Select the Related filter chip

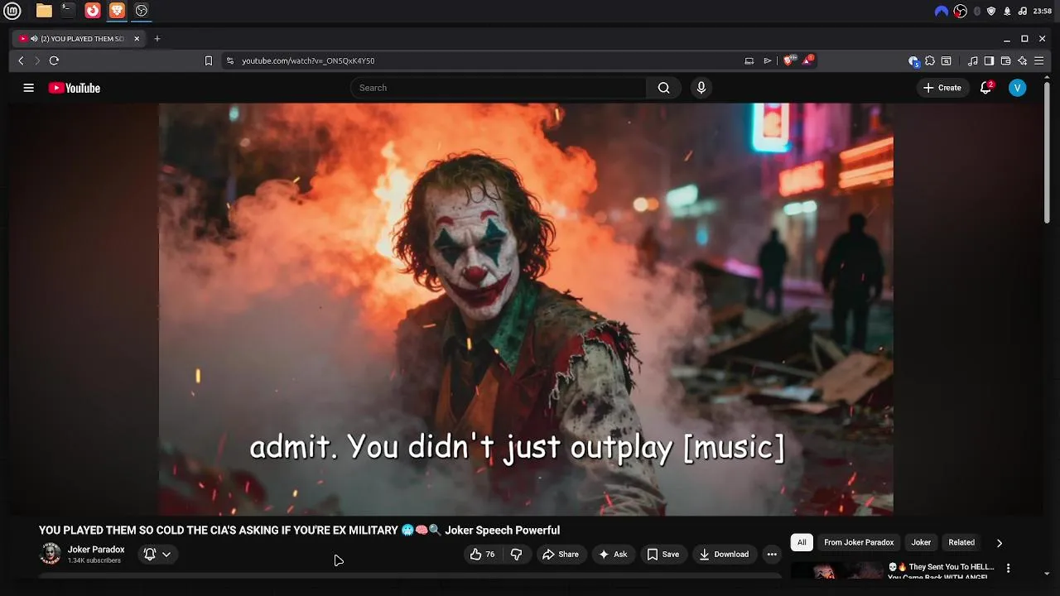[x=961, y=542]
